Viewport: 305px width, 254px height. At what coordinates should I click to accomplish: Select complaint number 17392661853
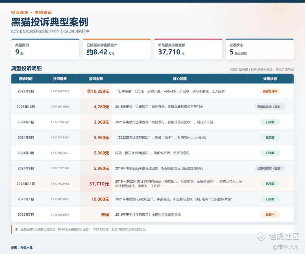[x=60, y=214]
